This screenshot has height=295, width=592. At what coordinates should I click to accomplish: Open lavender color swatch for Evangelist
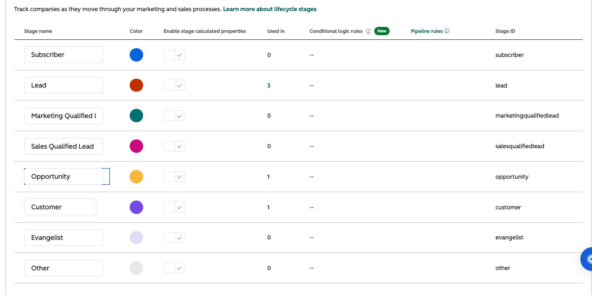(x=136, y=238)
